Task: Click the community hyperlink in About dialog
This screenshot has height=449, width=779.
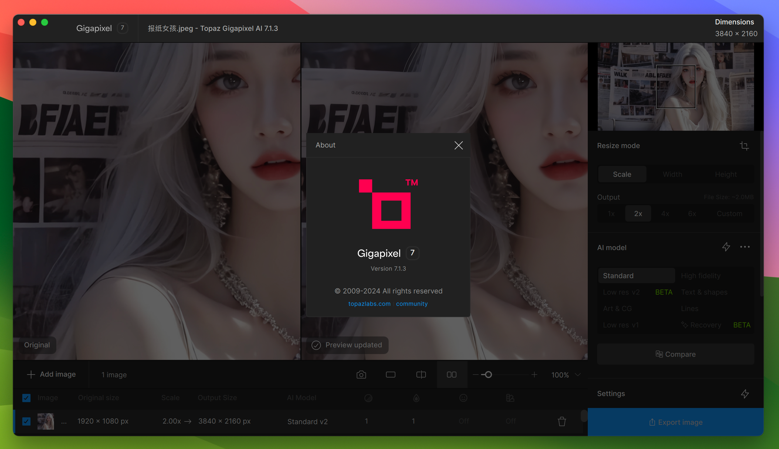Action: pos(412,303)
